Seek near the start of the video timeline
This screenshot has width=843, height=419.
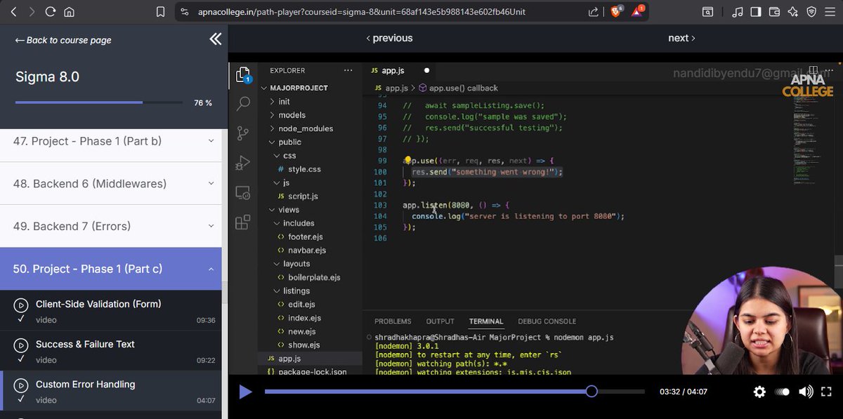(270, 391)
